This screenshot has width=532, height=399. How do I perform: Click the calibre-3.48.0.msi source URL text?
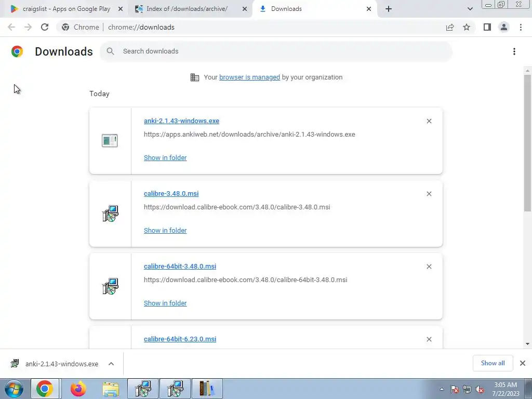237,207
